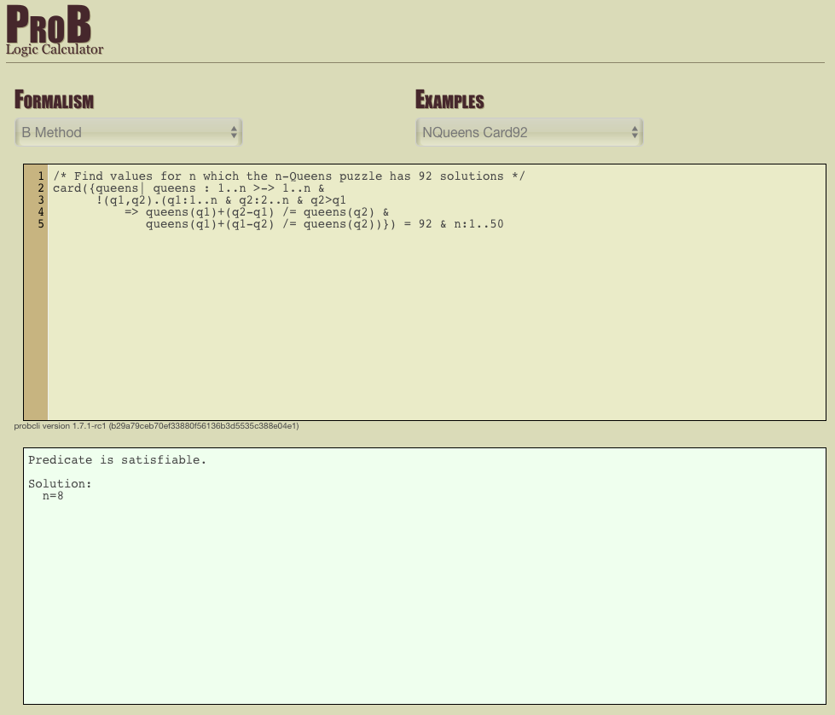The width and height of the screenshot is (835, 715).
Task: Place cursor in the comment on line 1
Action: [x=290, y=176]
